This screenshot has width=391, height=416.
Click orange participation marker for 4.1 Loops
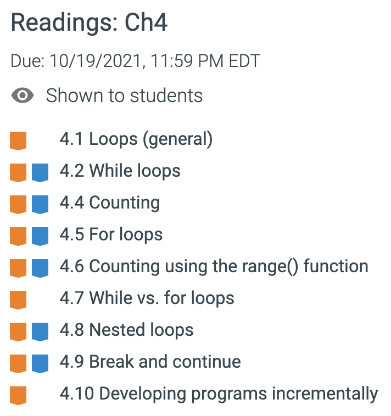(x=18, y=141)
